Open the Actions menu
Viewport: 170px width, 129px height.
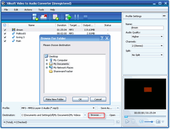(28, 10)
